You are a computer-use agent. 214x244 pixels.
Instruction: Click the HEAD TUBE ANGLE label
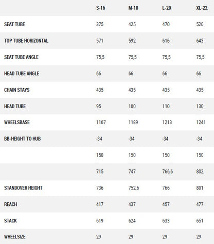coord(22,74)
